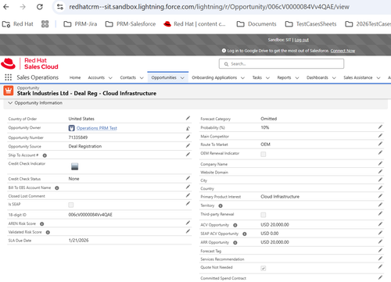Toggle the Is SEAP checkbox
This screenshot has height=282, width=391.
(71, 205)
